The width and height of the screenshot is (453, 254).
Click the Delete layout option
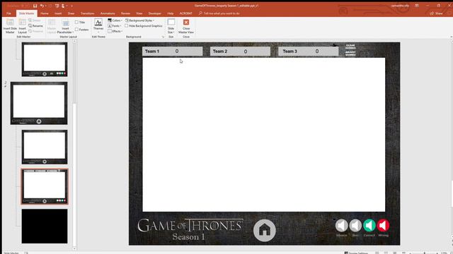[x=35, y=20]
